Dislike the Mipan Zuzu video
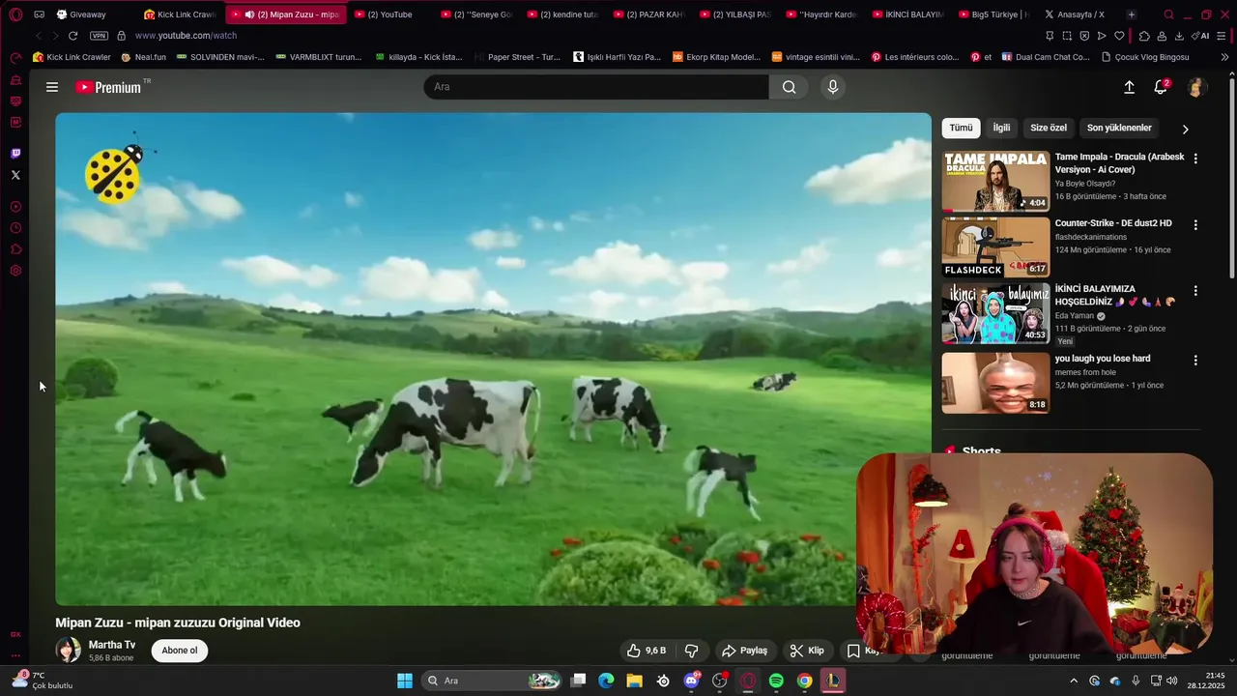 click(692, 651)
